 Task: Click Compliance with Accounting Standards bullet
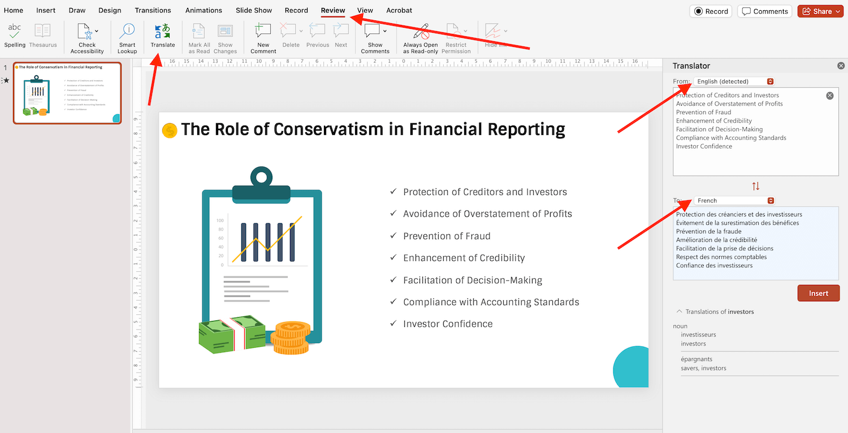[x=491, y=302]
